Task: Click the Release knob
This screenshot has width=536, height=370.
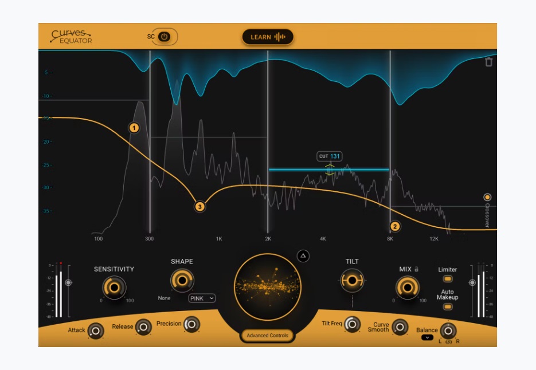Action: 143,327
